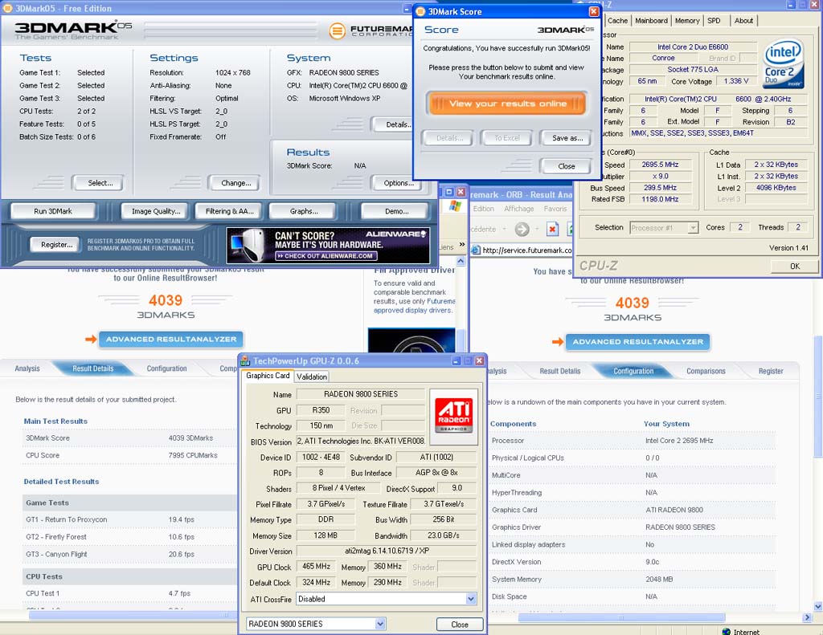Open the Affichage menu in the browser
Screen dimensions: 823x635
coord(518,209)
